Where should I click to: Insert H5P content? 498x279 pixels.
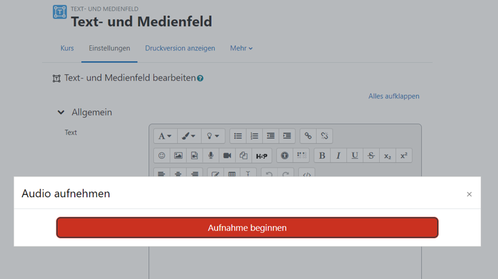[x=261, y=156]
